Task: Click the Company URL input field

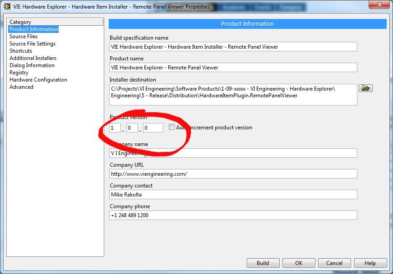Action: [x=233, y=174]
